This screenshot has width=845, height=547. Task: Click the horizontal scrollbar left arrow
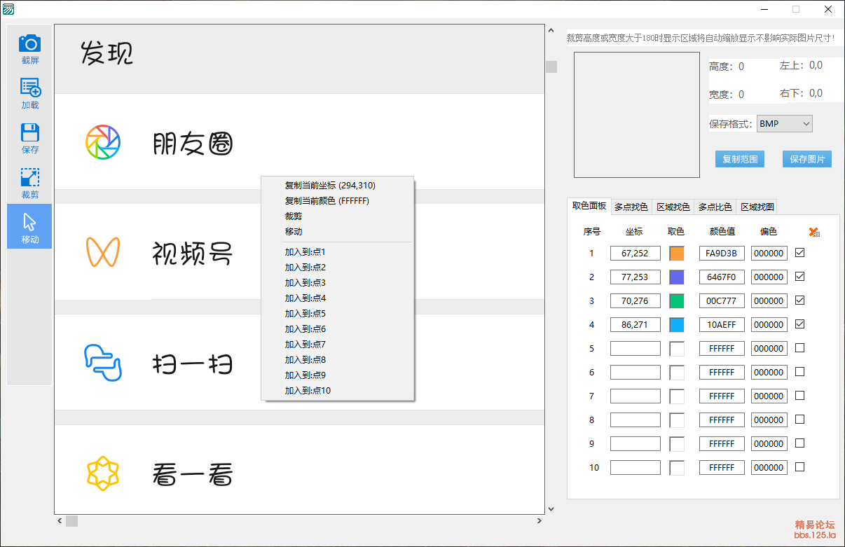[x=60, y=521]
